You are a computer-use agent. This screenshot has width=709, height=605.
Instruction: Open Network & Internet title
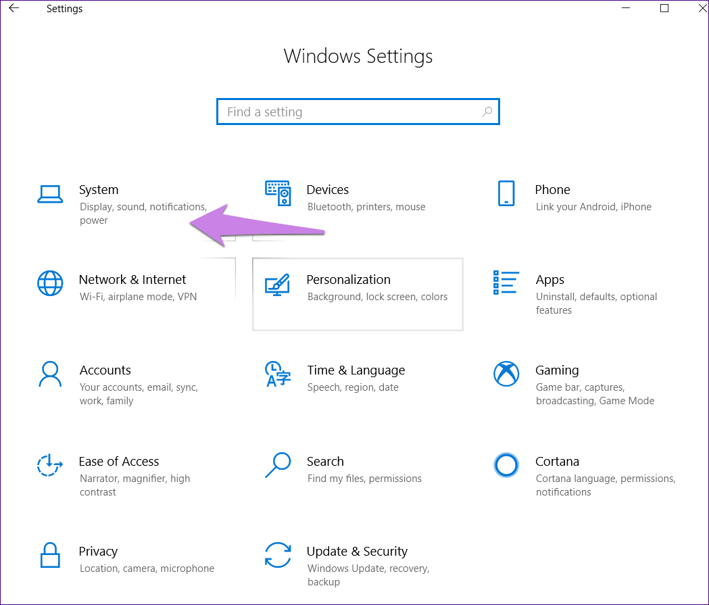132,279
